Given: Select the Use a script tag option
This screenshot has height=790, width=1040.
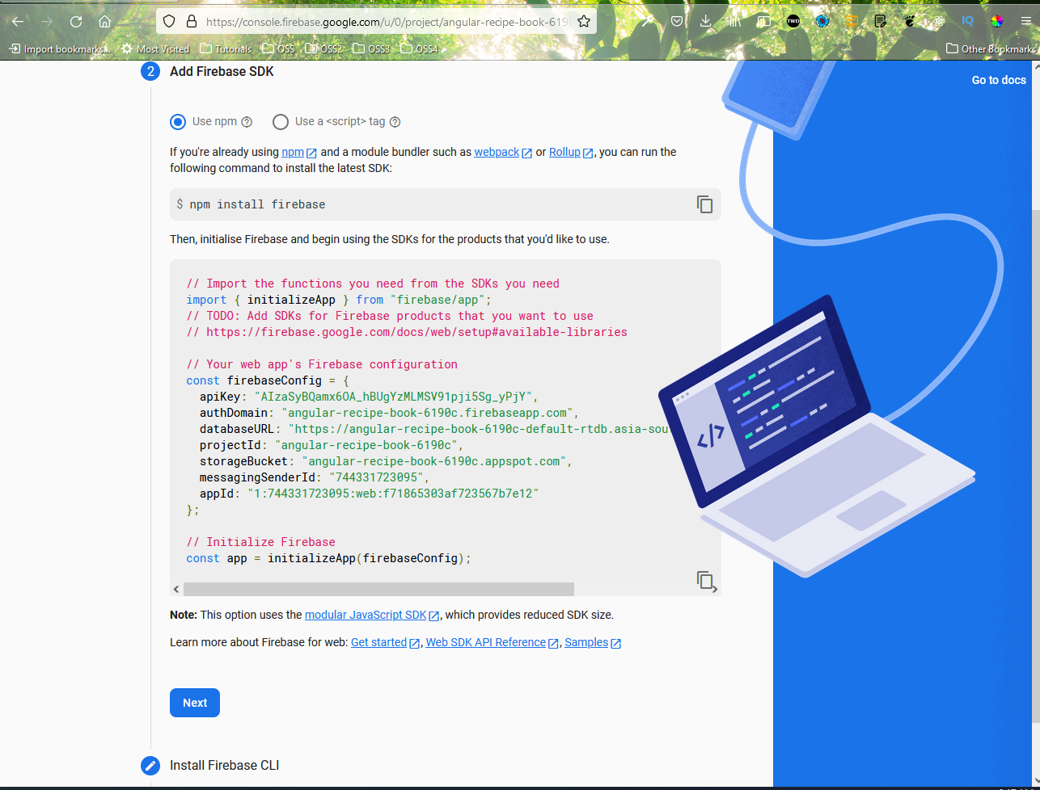Looking at the screenshot, I should tap(281, 122).
